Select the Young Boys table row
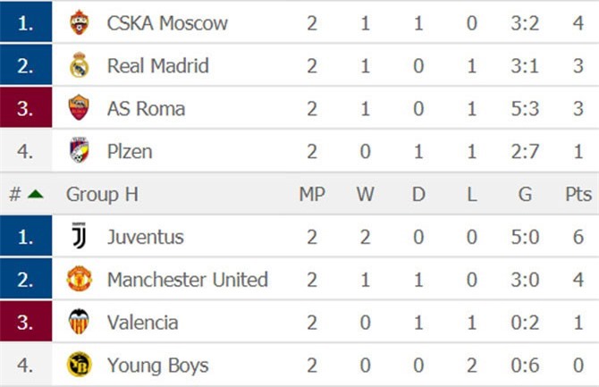This screenshot has width=599, height=387. pos(299,365)
